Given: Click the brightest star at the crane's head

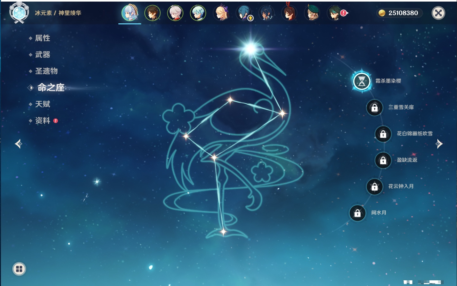Looking at the screenshot, I should (x=250, y=48).
